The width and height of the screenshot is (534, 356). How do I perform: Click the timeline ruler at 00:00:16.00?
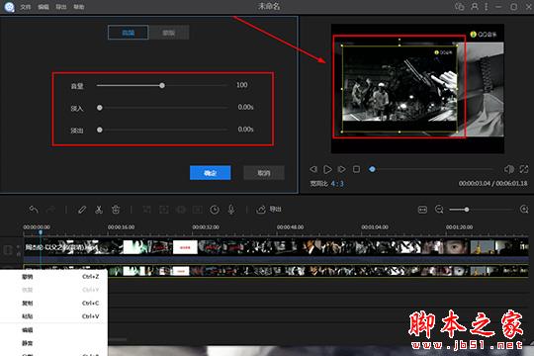[x=122, y=227]
